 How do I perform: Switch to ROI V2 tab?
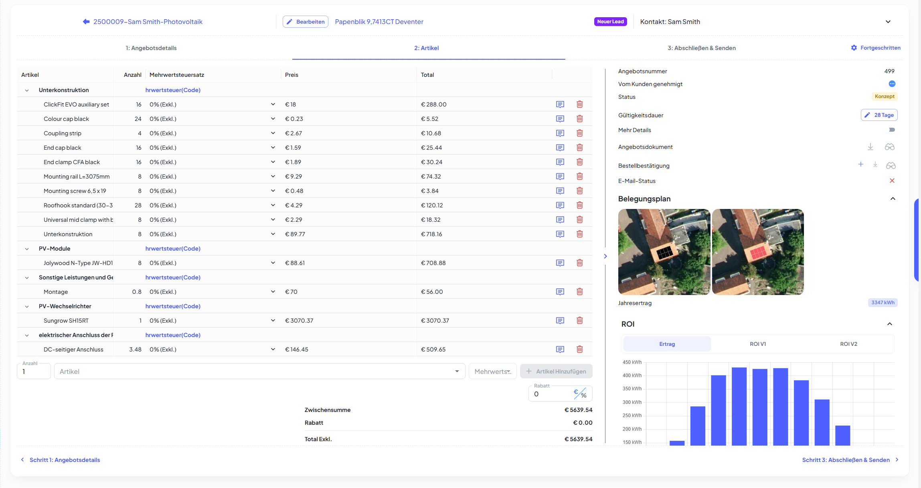[849, 344]
